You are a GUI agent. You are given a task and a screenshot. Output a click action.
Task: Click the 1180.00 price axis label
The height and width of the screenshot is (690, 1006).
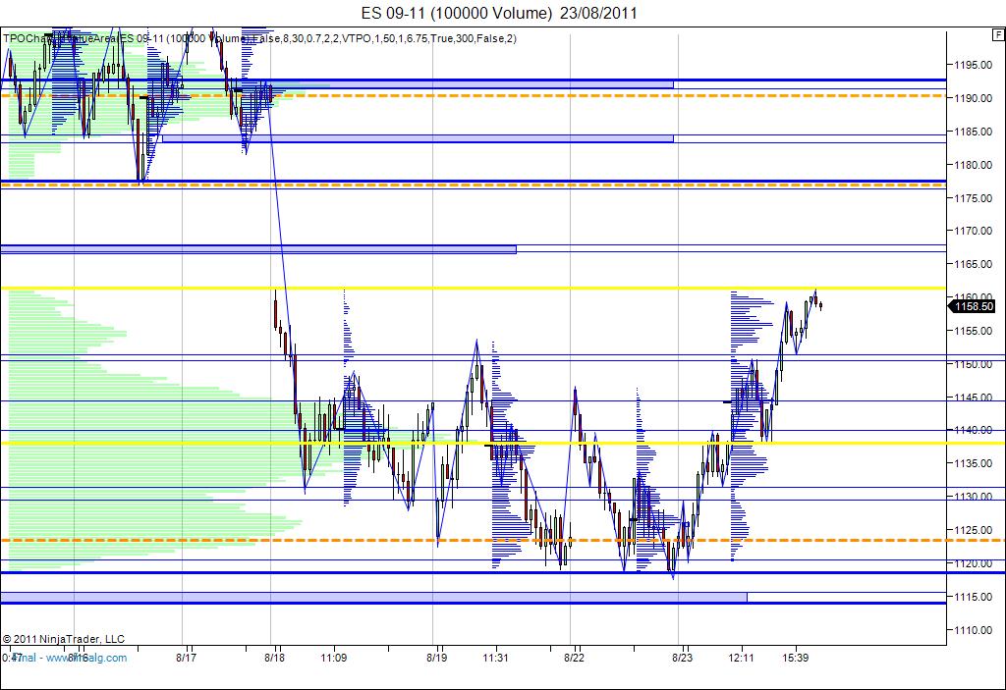click(974, 165)
